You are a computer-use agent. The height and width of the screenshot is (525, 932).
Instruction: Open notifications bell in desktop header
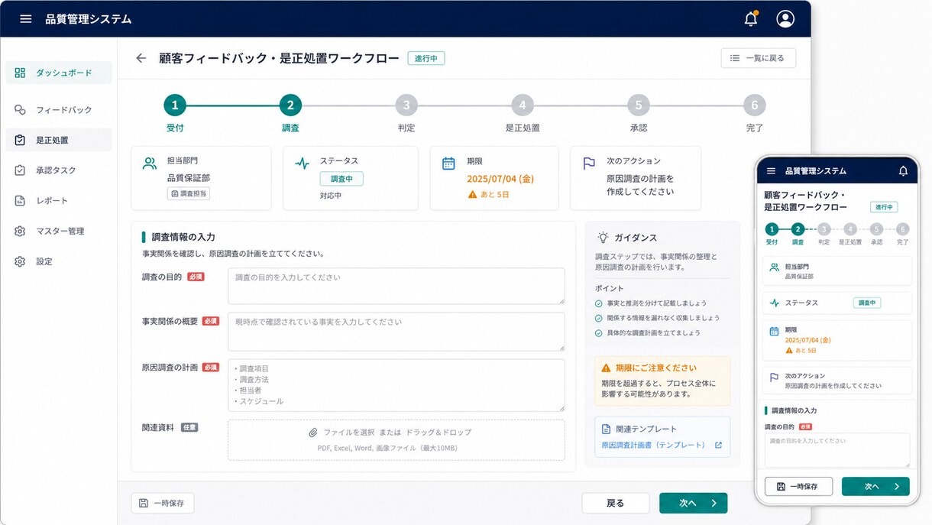[x=751, y=19]
